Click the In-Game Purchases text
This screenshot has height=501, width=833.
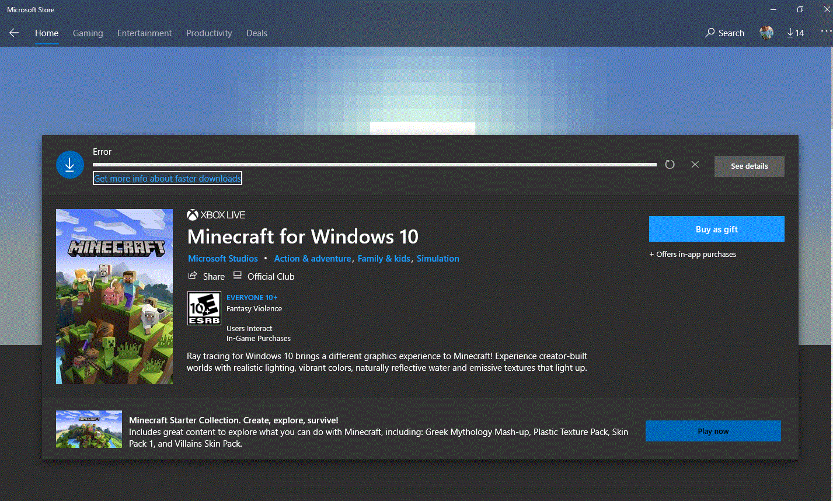(259, 338)
